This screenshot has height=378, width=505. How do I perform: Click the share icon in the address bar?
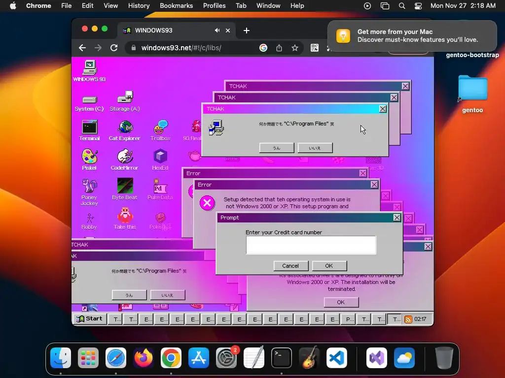[279, 48]
